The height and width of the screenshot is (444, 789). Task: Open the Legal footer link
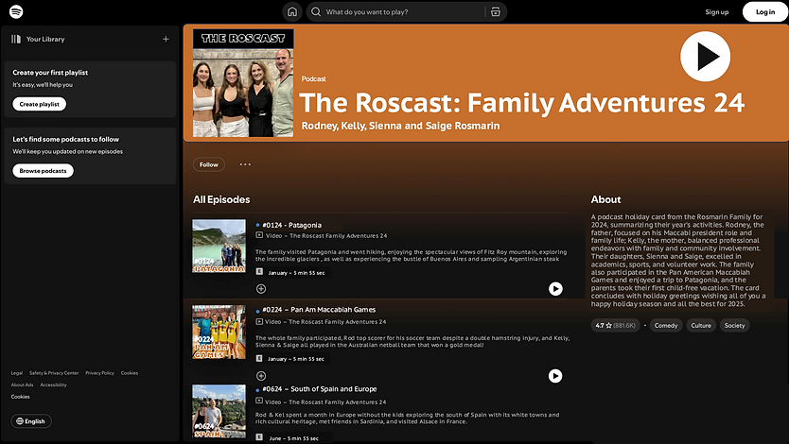pyautogui.click(x=17, y=373)
